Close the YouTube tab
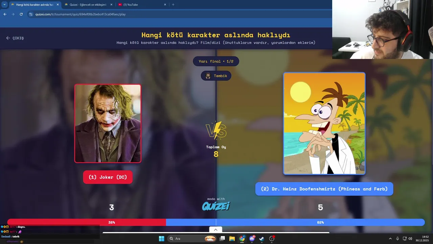The image size is (433, 244). 165,5
